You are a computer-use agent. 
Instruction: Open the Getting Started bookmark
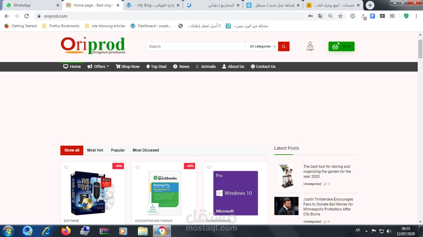click(x=20, y=26)
